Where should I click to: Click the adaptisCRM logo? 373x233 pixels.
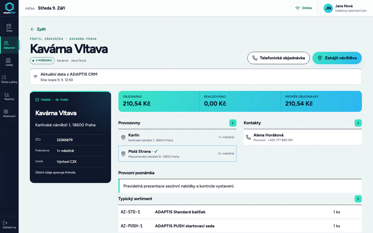pyautogui.click(x=9, y=8)
